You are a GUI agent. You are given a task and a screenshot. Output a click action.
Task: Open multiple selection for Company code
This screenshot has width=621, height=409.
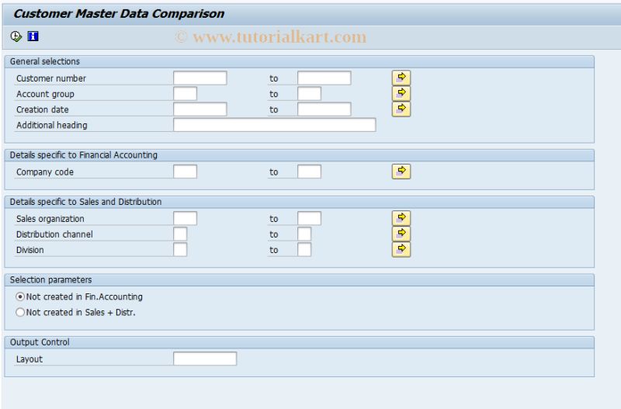click(x=401, y=172)
